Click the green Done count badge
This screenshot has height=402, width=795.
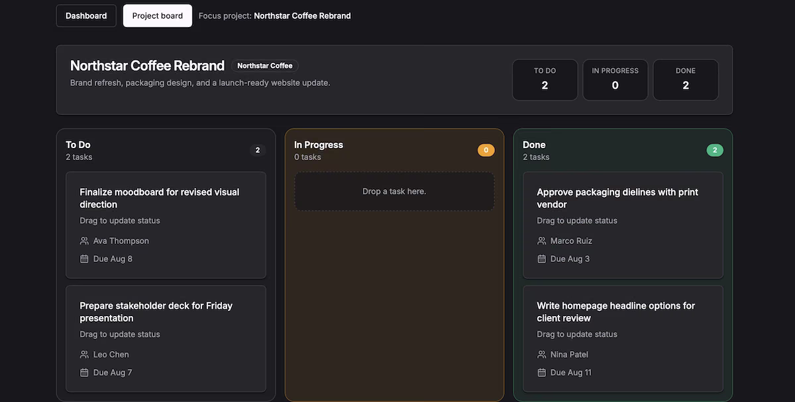715,150
